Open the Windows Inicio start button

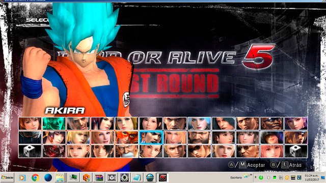click(x=7, y=177)
